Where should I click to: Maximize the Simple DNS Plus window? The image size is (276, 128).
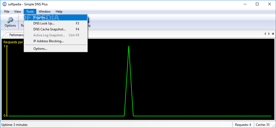point(257,4)
